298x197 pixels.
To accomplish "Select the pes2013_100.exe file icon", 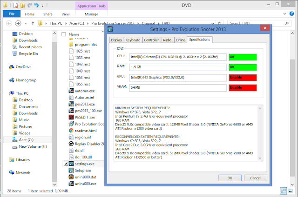I will pyautogui.click(x=71, y=111).
